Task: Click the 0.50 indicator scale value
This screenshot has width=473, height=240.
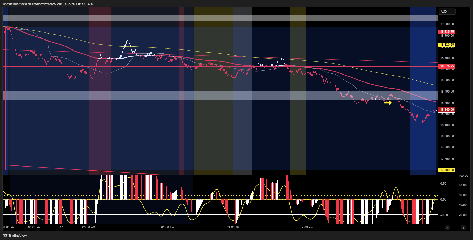Action: click(443, 184)
